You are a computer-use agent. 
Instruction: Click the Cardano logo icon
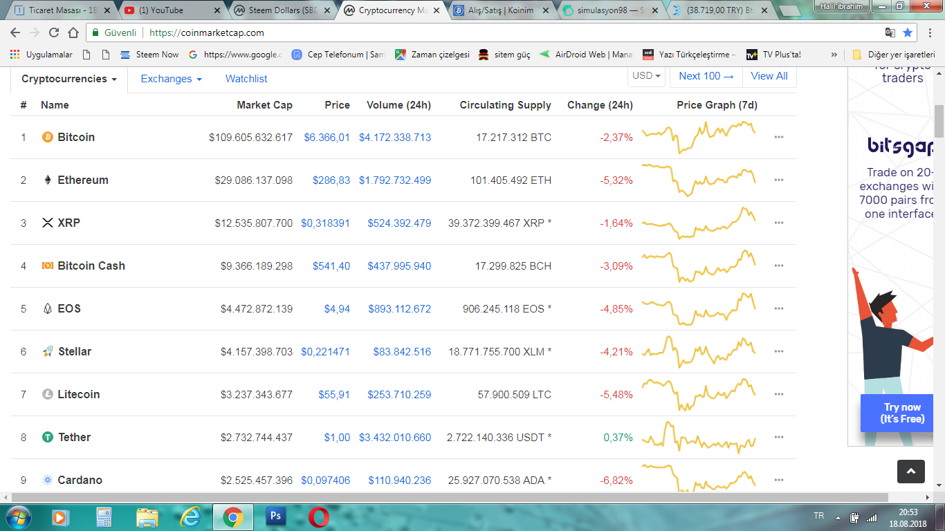[x=48, y=480]
